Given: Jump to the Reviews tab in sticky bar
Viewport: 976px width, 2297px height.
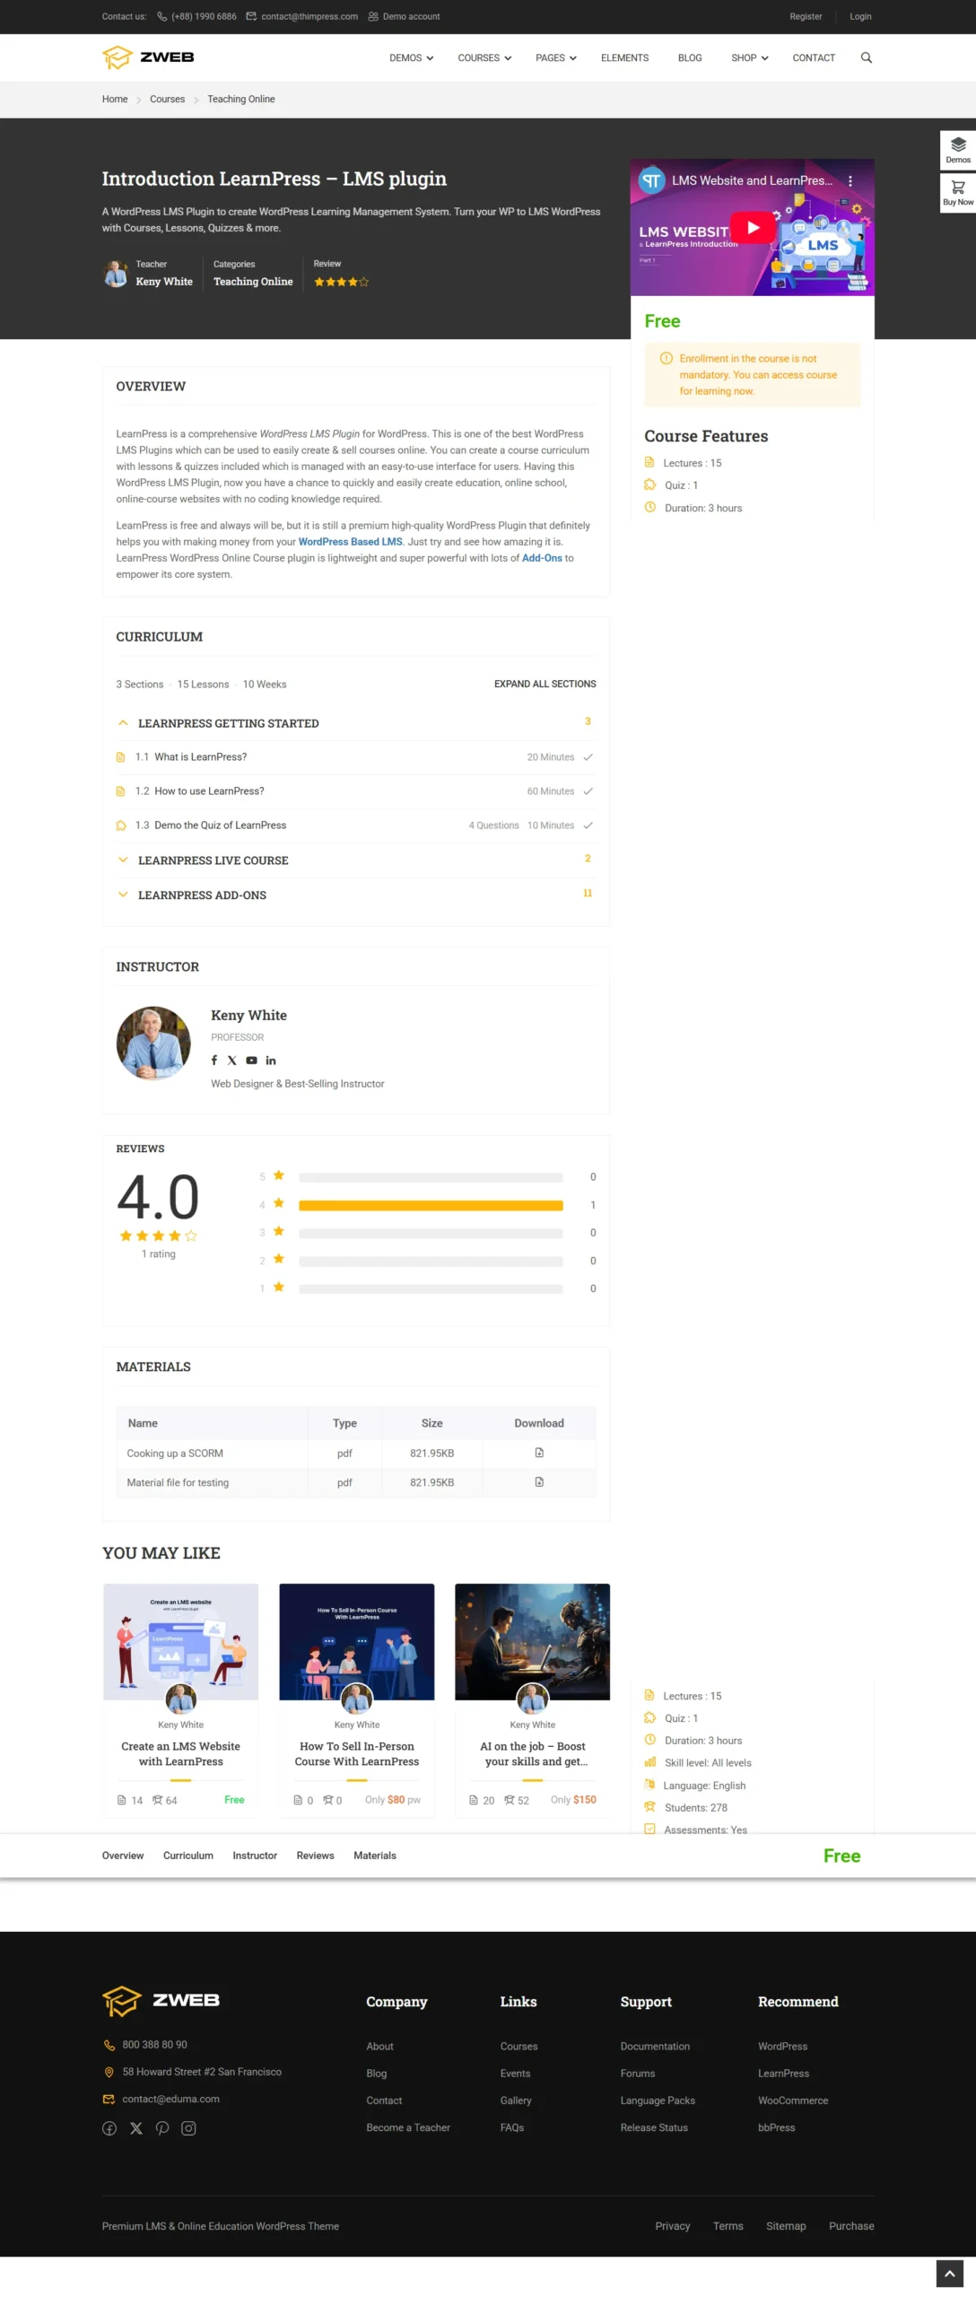Looking at the screenshot, I should 315,1855.
